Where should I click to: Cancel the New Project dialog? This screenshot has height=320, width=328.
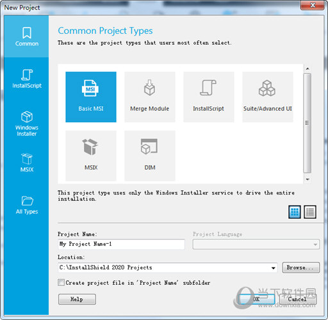coord(298,300)
